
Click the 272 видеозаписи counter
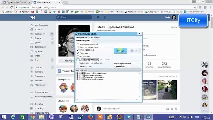coord(164,65)
